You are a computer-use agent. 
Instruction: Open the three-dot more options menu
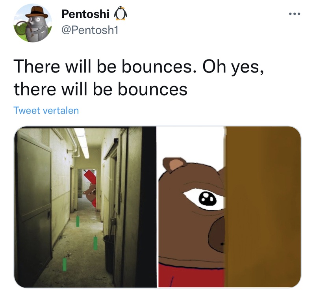294,14
